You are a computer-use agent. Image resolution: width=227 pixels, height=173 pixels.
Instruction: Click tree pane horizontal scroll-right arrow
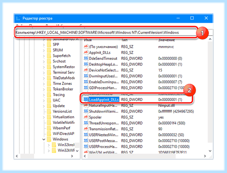point(72,156)
